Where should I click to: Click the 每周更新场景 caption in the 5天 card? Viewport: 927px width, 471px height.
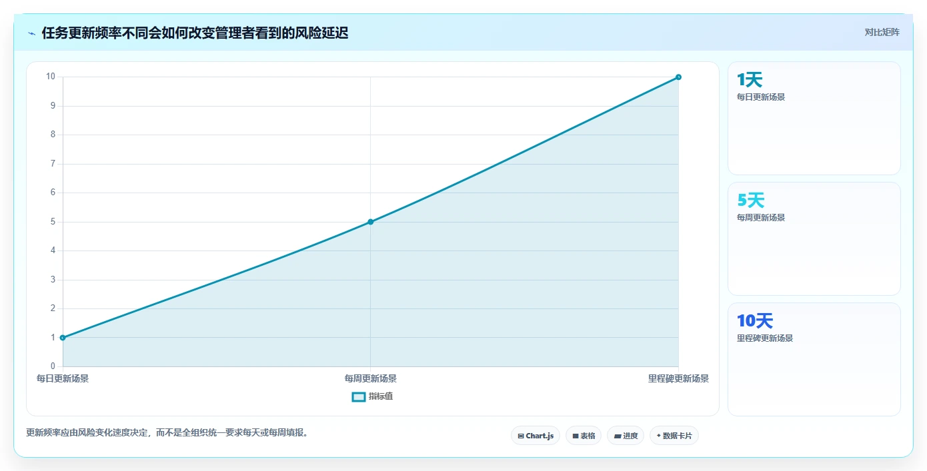(x=761, y=217)
